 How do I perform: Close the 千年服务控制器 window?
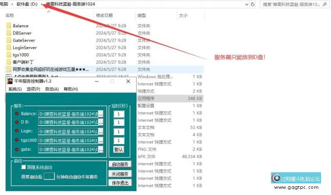128,81
